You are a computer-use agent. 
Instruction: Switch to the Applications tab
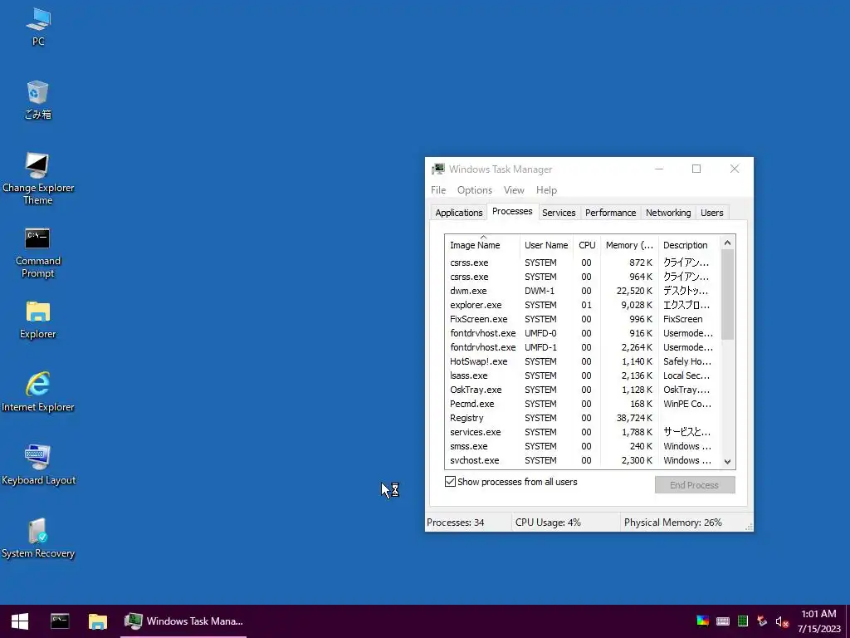coord(458,213)
